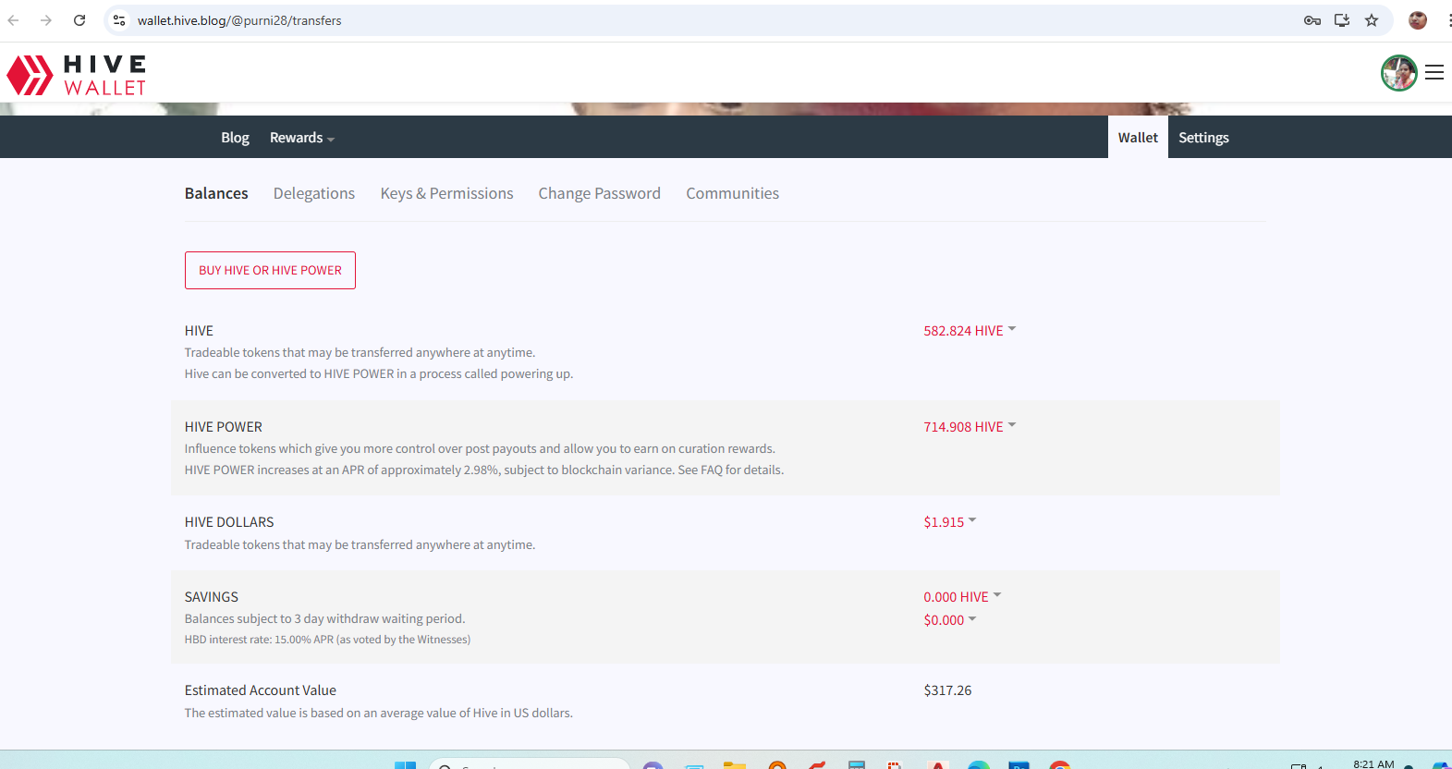The width and height of the screenshot is (1452, 769).
Task: Go to the Blog tab
Action: pyautogui.click(x=235, y=138)
